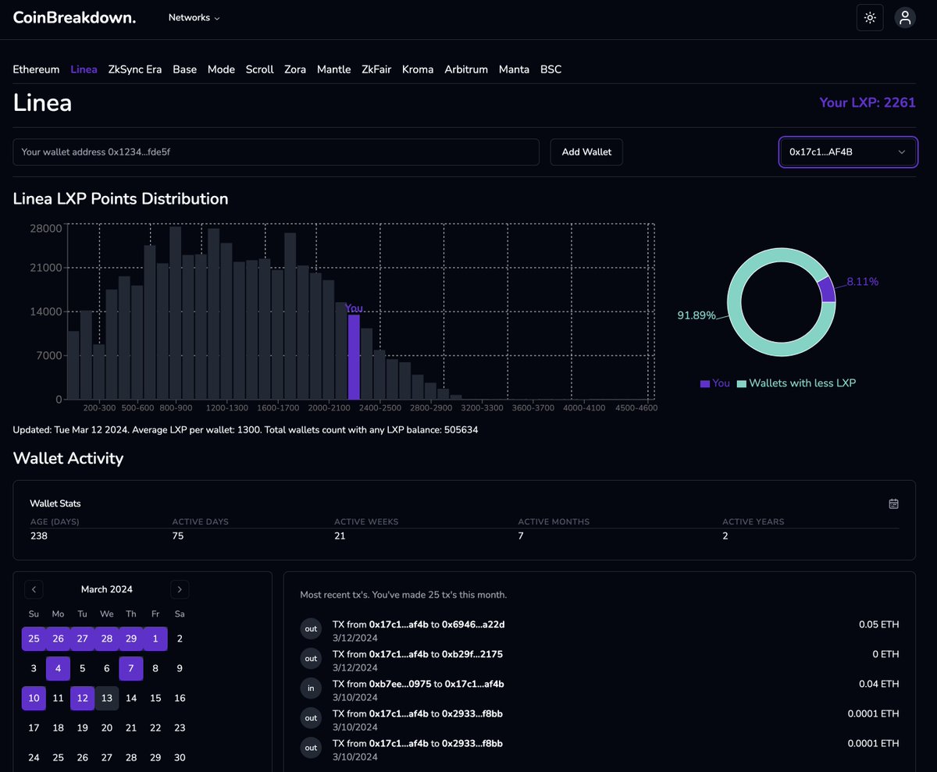Open the calendar icon in Wallet Stats
The height and width of the screenshot is (772, 937).
tap(894, 503)
